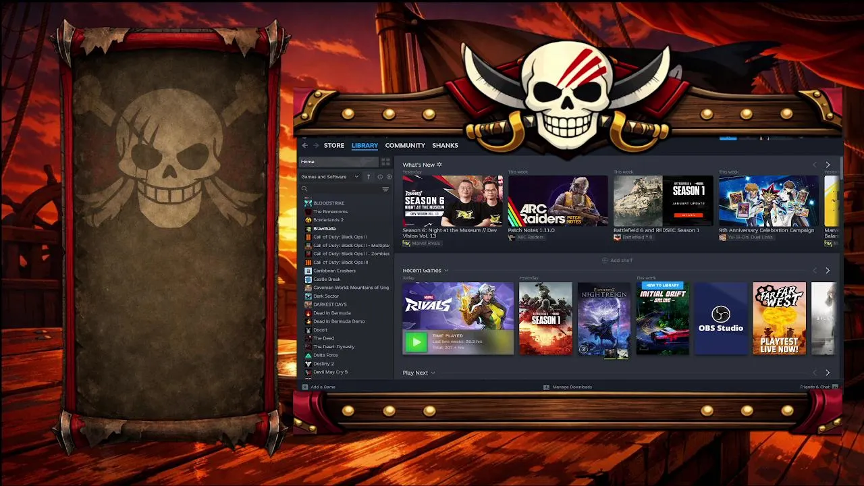
Task: Show previous What's New items arrow
Action: tap(815, 165)
